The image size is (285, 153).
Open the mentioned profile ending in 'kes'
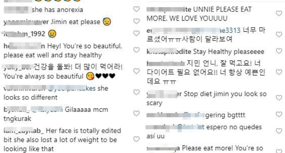[x=71, y=88]
